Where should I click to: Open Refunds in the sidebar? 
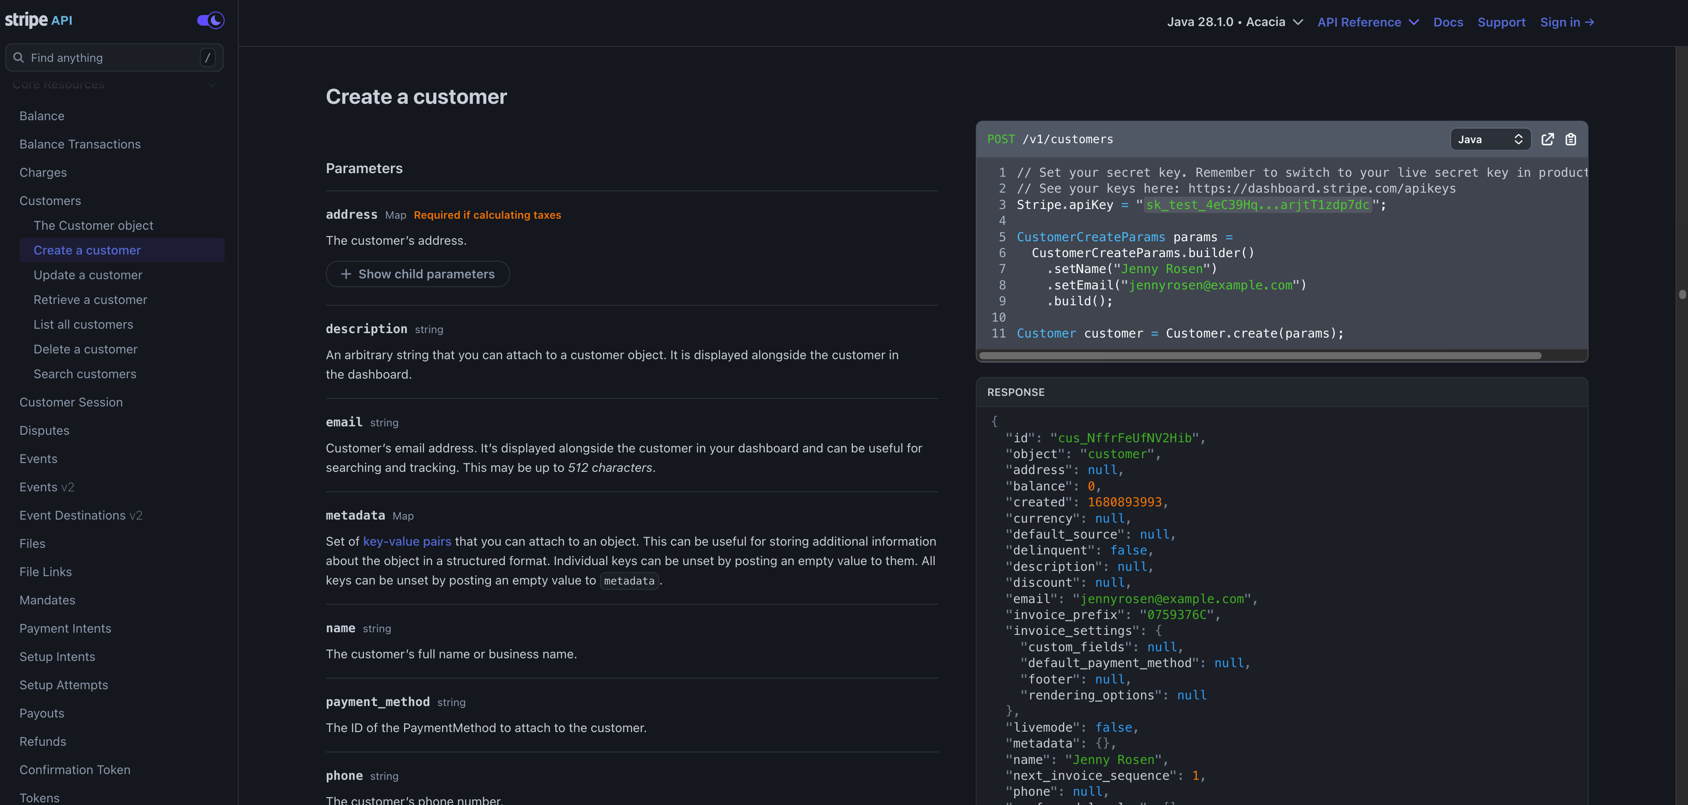coord(42,741)
